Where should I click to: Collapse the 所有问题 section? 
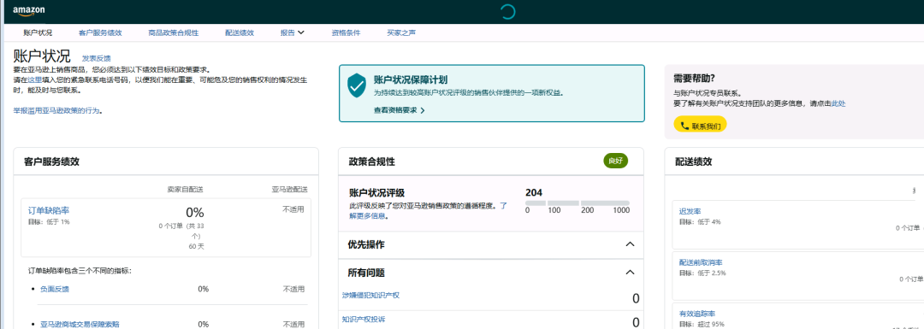coord(630,273)
